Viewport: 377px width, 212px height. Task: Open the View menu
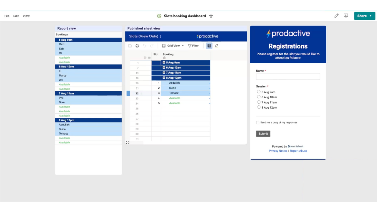(26, 16)
